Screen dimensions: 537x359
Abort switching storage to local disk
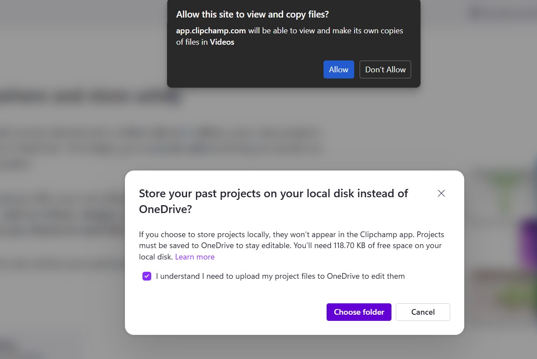coord(422,312)
